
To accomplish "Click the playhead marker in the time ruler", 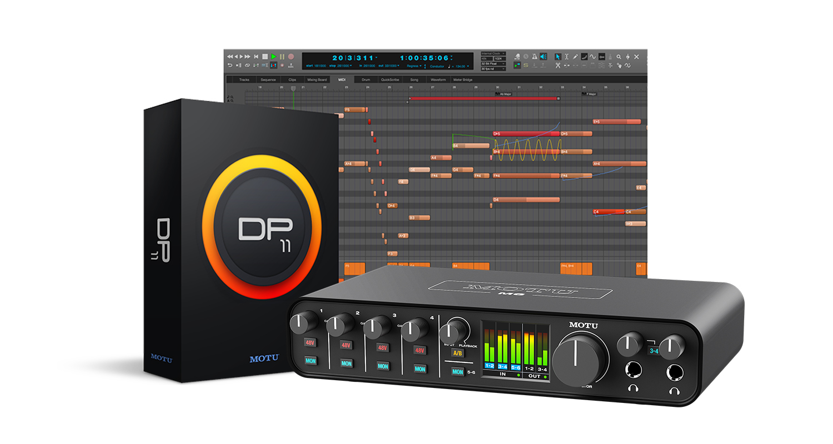I will tap(293, 89).
